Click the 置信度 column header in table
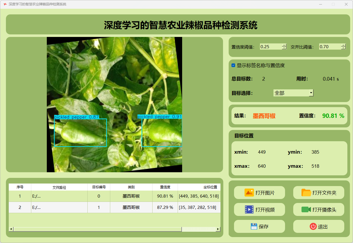This screenshot has height=243, width=353. coord(165,187)
